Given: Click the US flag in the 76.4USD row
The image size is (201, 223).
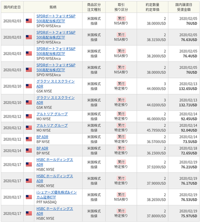Looking at the screenshot, I should pyautogui.click(x=29, y=54).
